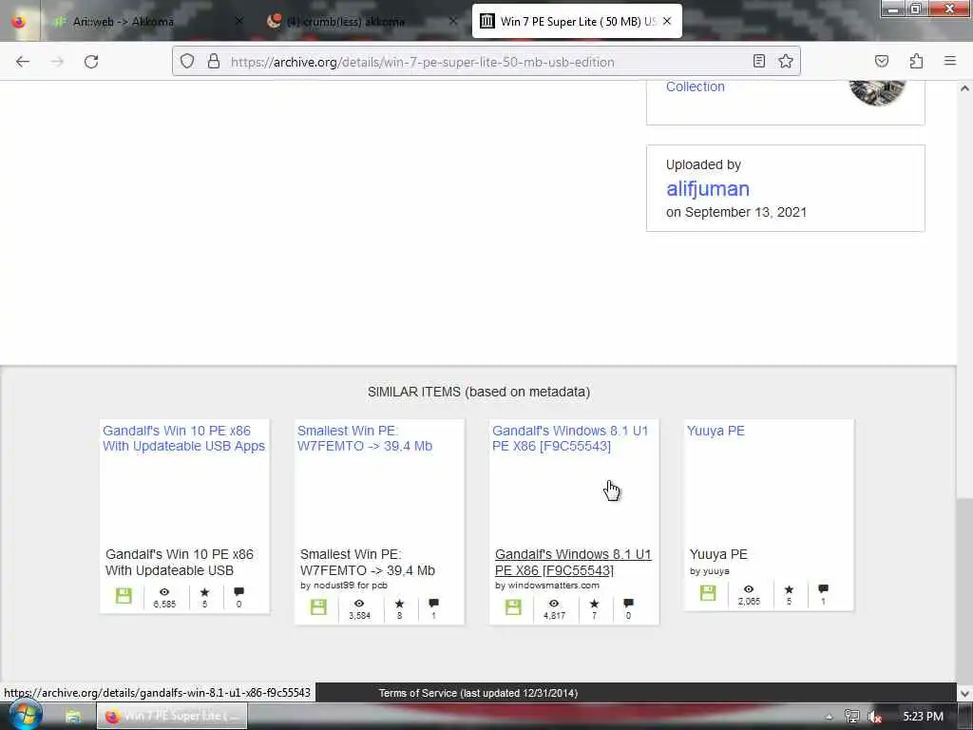973x730 pixels.
Task: Click views eye icon showing 3,584
Action: point(359,604)
